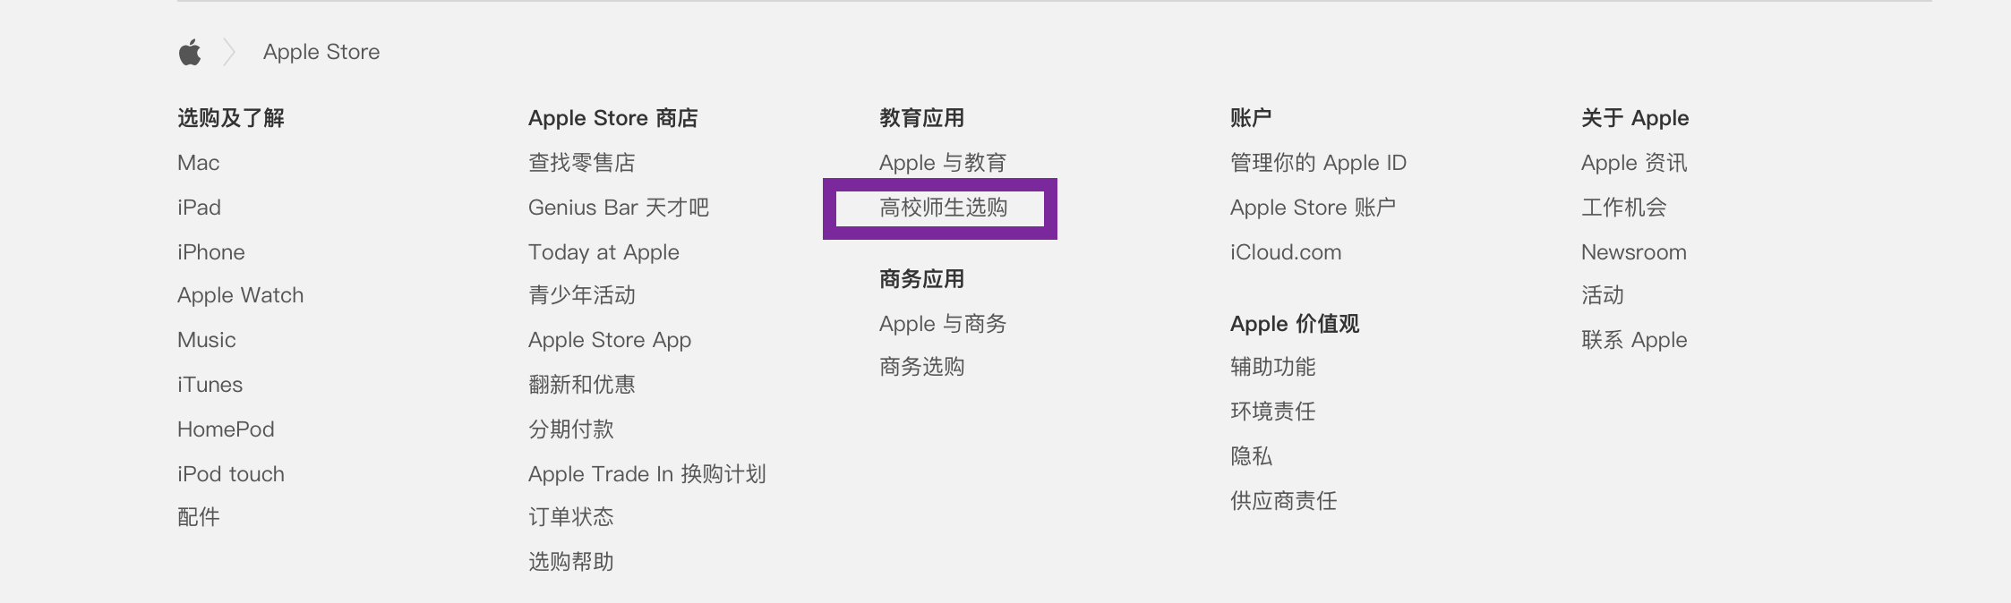Open the Apple Store breadcrumb link
The width and height of the screenshot is (2011, 603).
pyautogui.click(x=321, y=53)
